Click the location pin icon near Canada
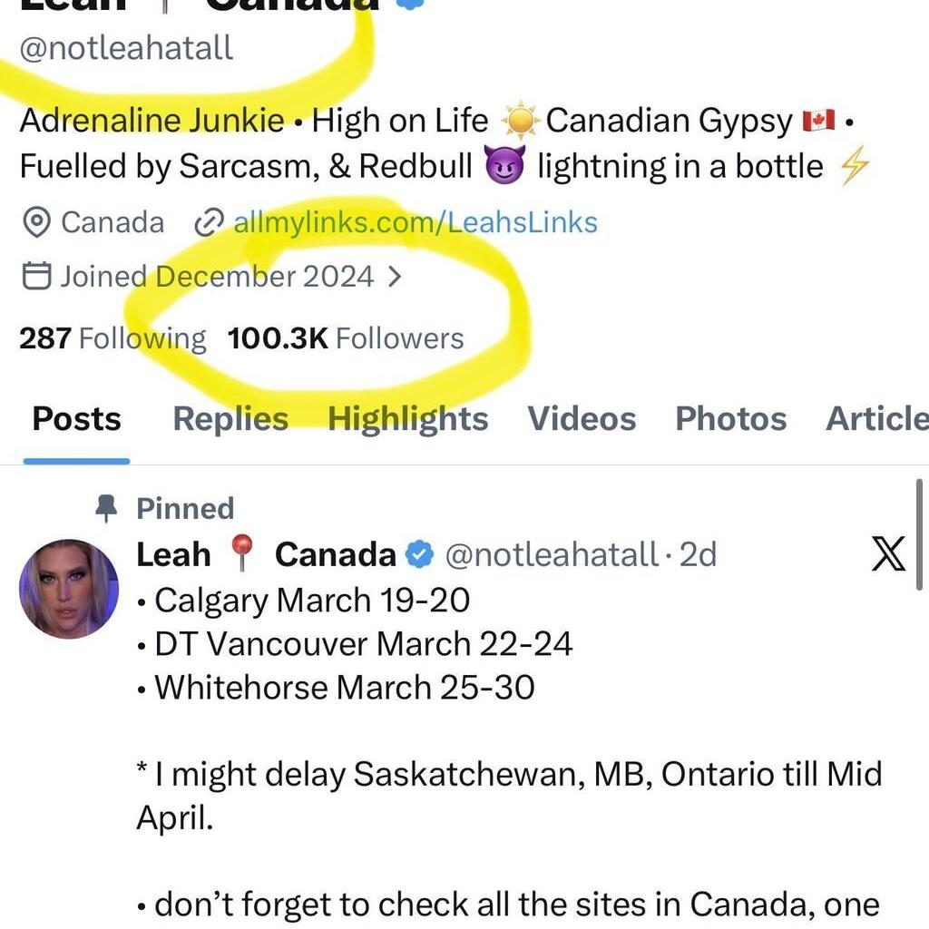 [x=35, y=223]
